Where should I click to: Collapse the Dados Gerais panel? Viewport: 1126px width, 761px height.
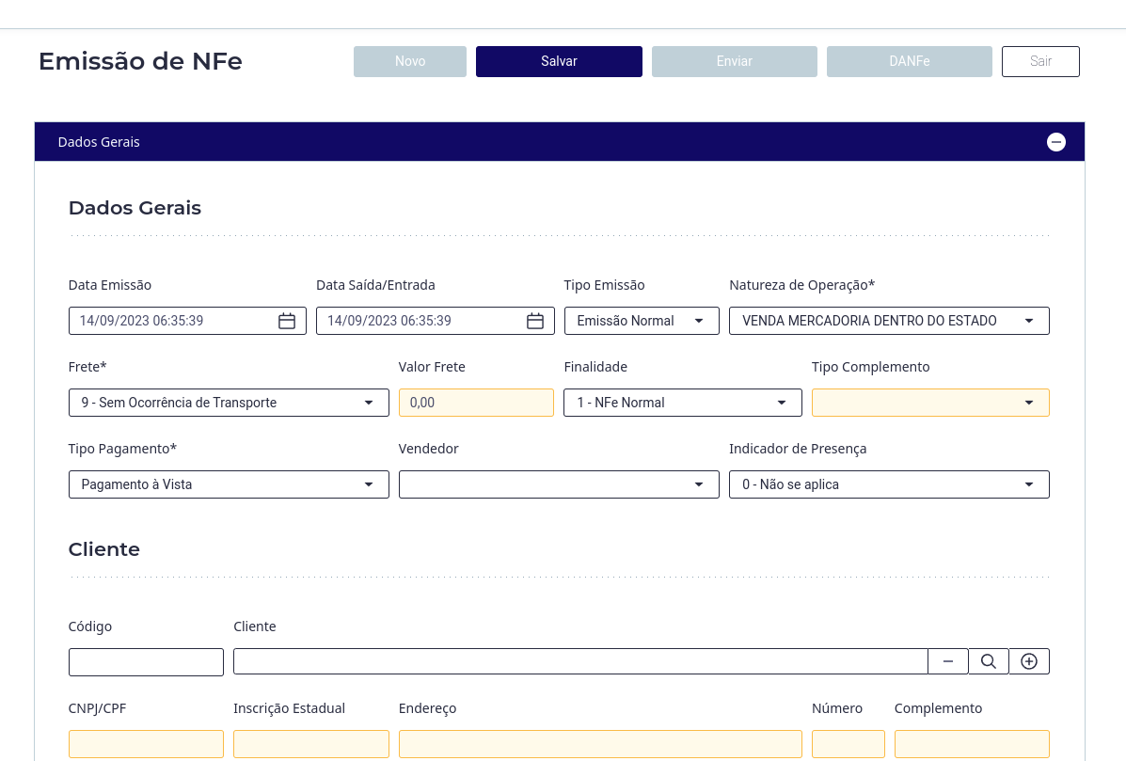coord(1056,142)
